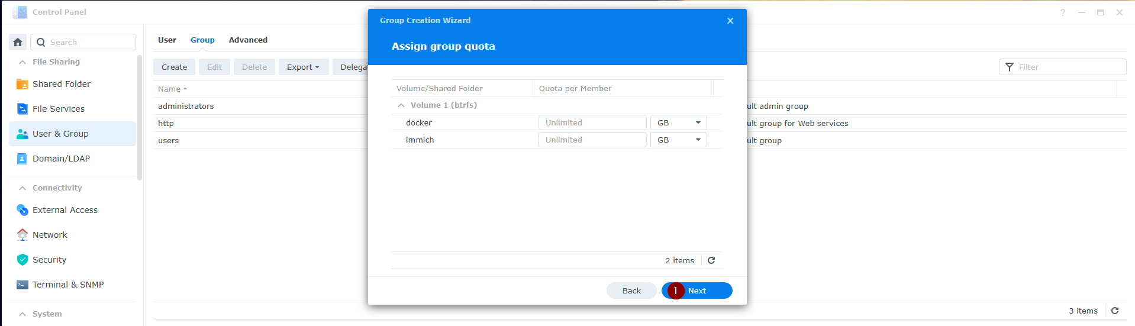Open unit dropdown for docker quota
Viewport: 1135px width, 326px height.
(x=678, y=122)
